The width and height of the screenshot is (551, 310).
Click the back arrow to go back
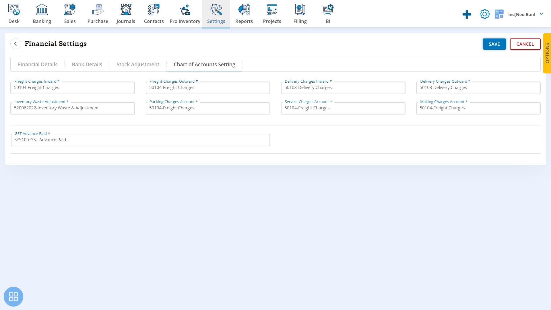coord(15,44)
